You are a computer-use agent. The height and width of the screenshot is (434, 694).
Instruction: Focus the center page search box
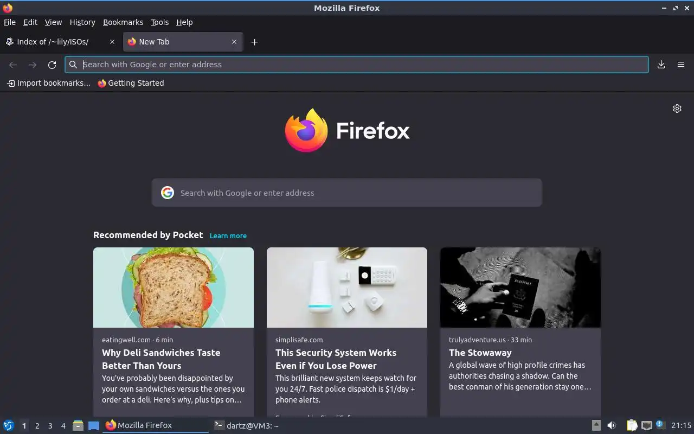point(347,193)
